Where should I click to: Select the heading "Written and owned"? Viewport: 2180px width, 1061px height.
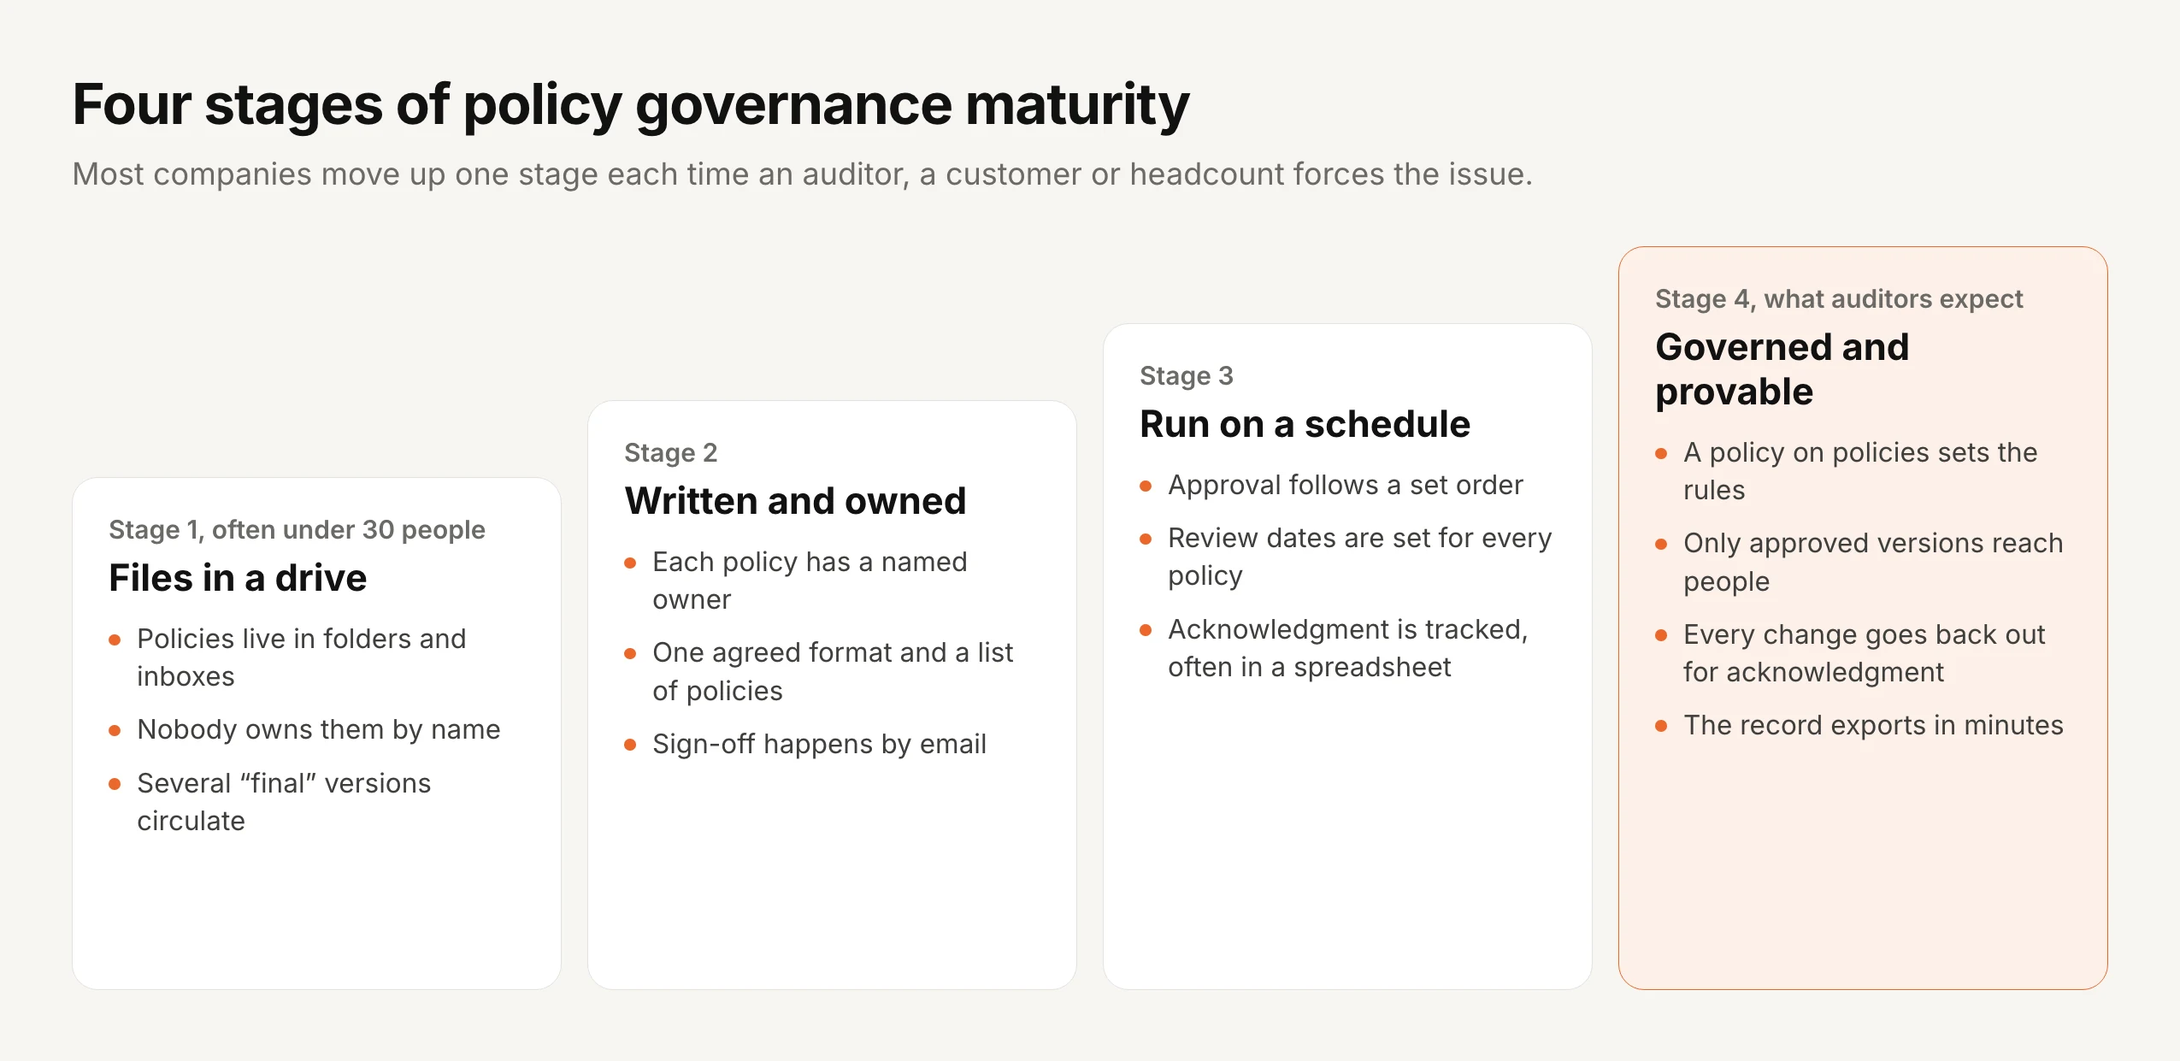[795, 501]
